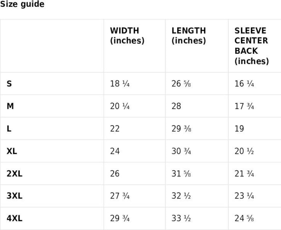Click the 31 ⅝ length value for 2XL
The height and width of the screenshot is (230, 281).
(x=181, y=173)
